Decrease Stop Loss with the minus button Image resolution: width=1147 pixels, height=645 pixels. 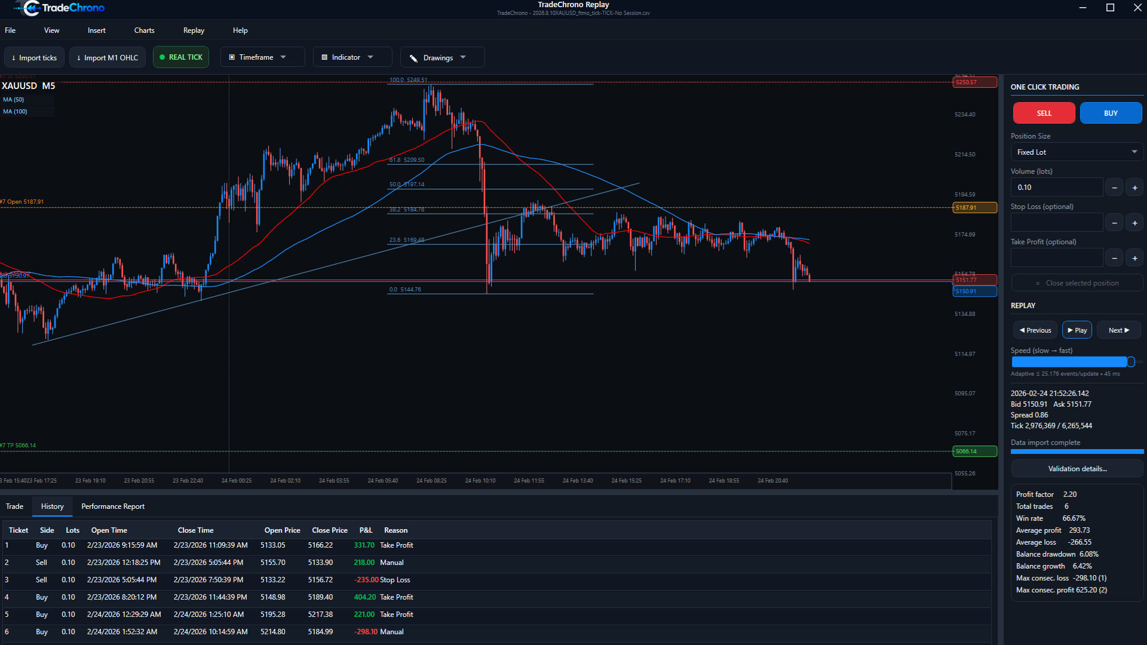[x=1114, y=223]
